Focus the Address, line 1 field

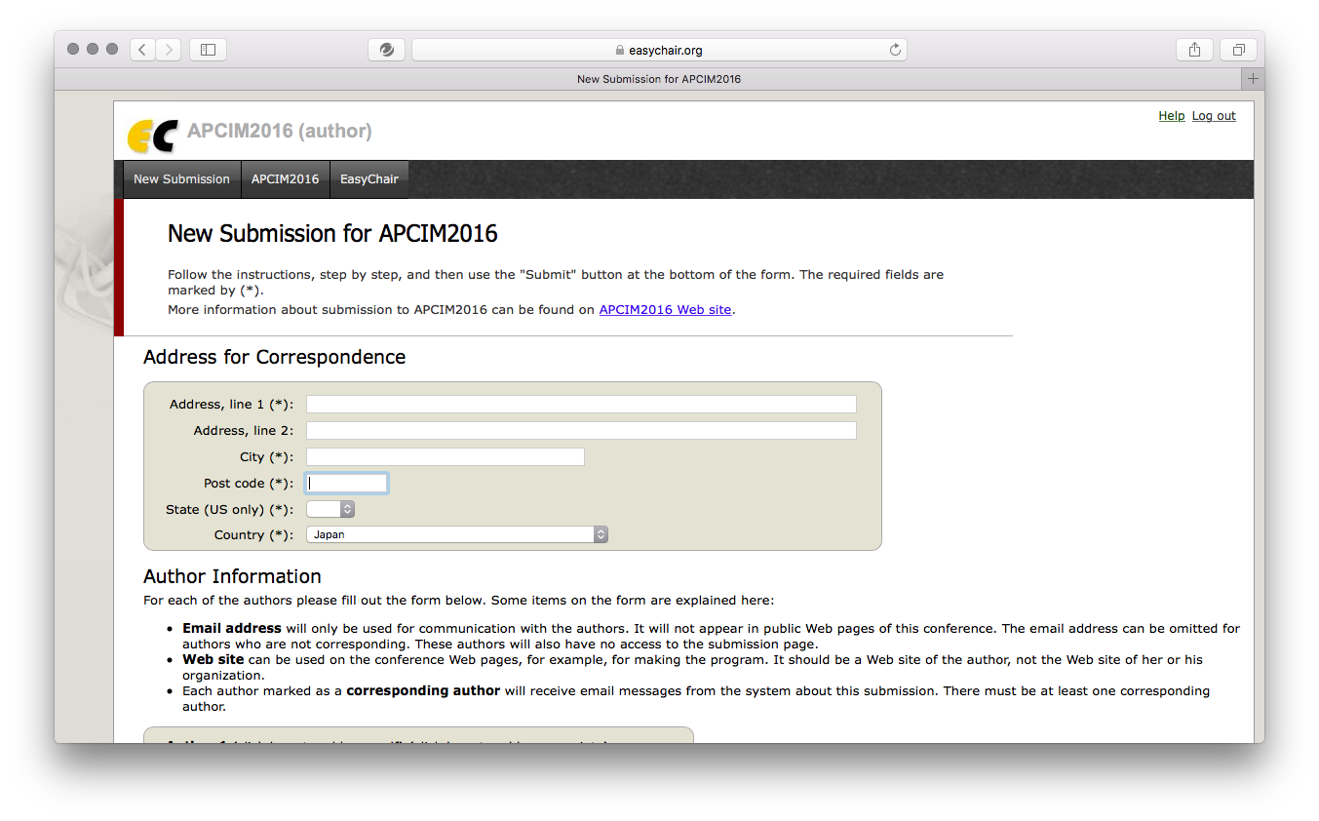581,404
